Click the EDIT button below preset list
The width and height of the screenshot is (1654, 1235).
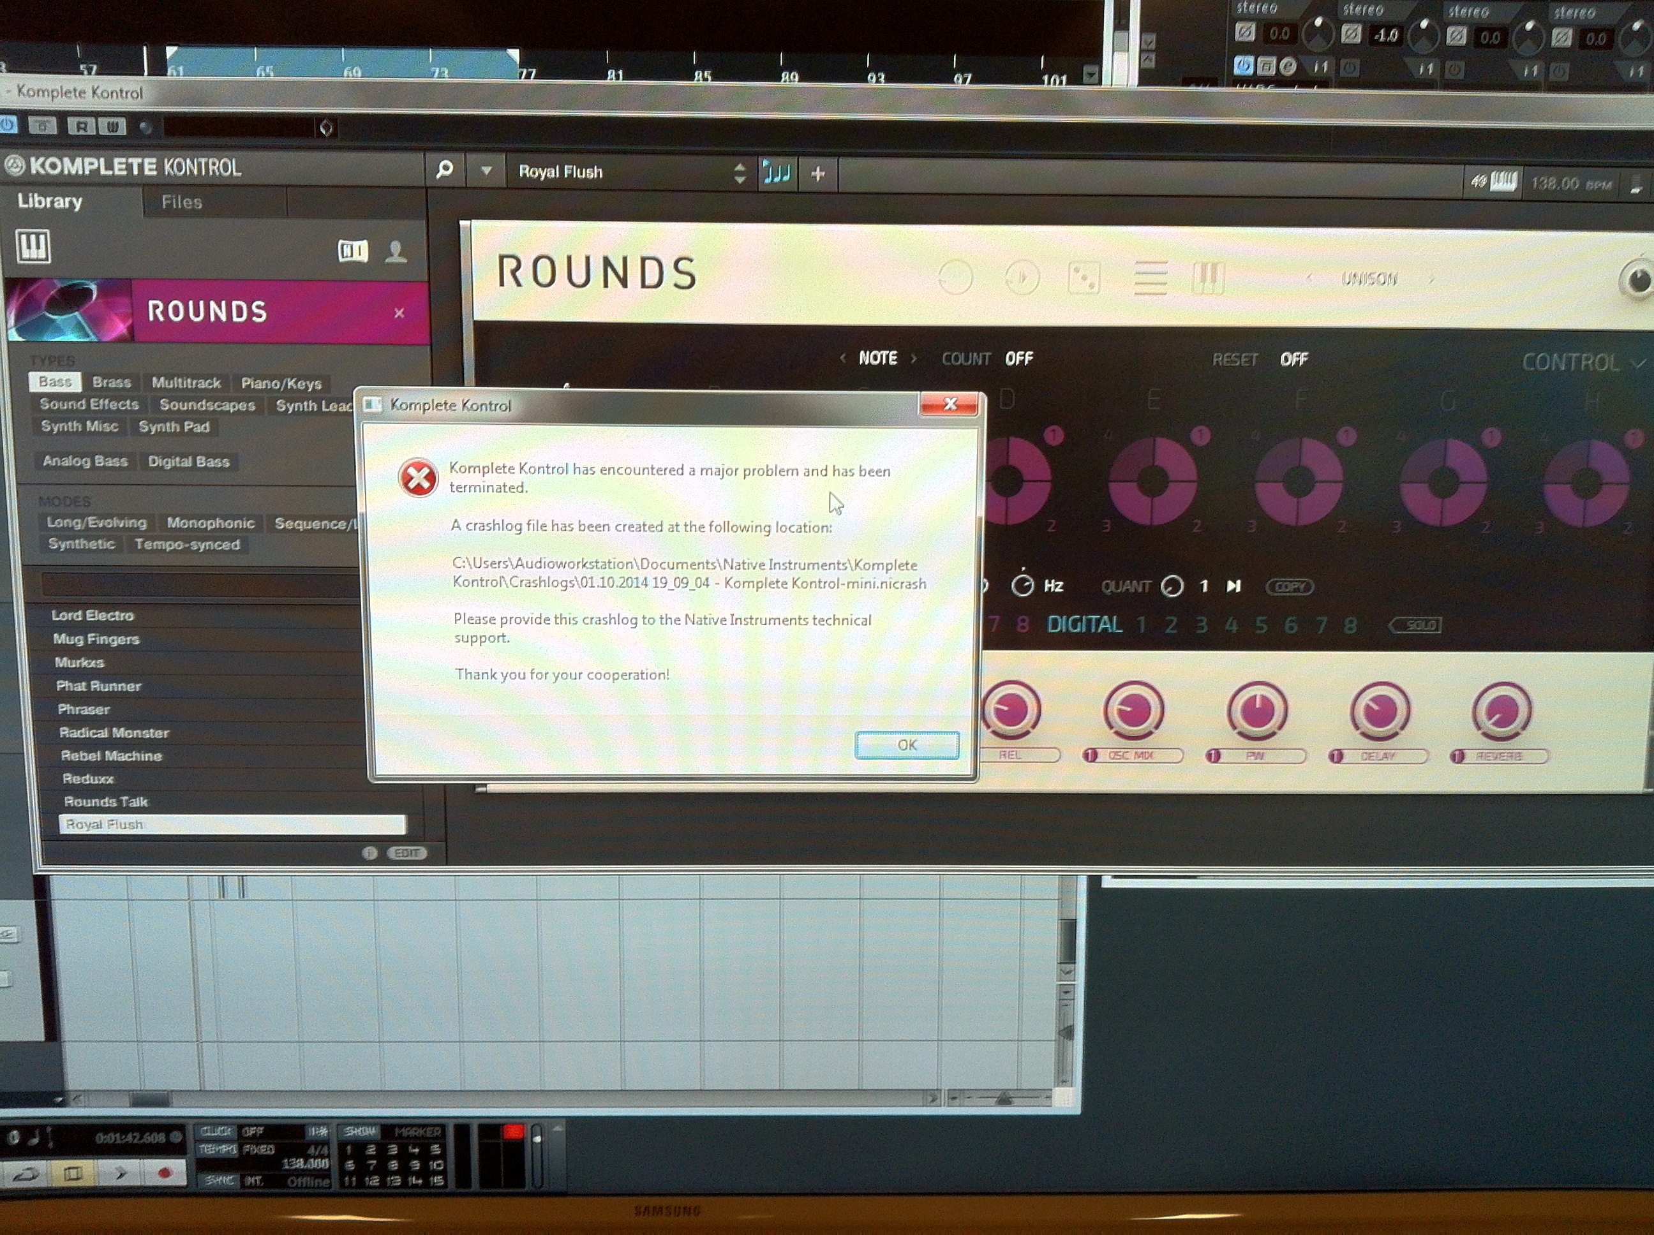click(406, 853)
